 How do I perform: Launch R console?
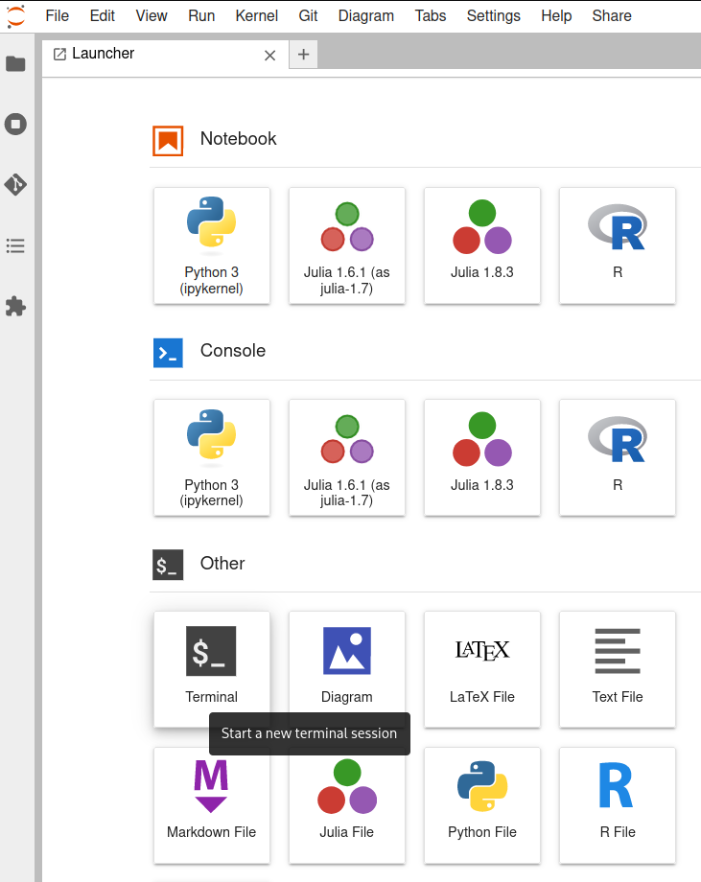click(x=618, y=458)
